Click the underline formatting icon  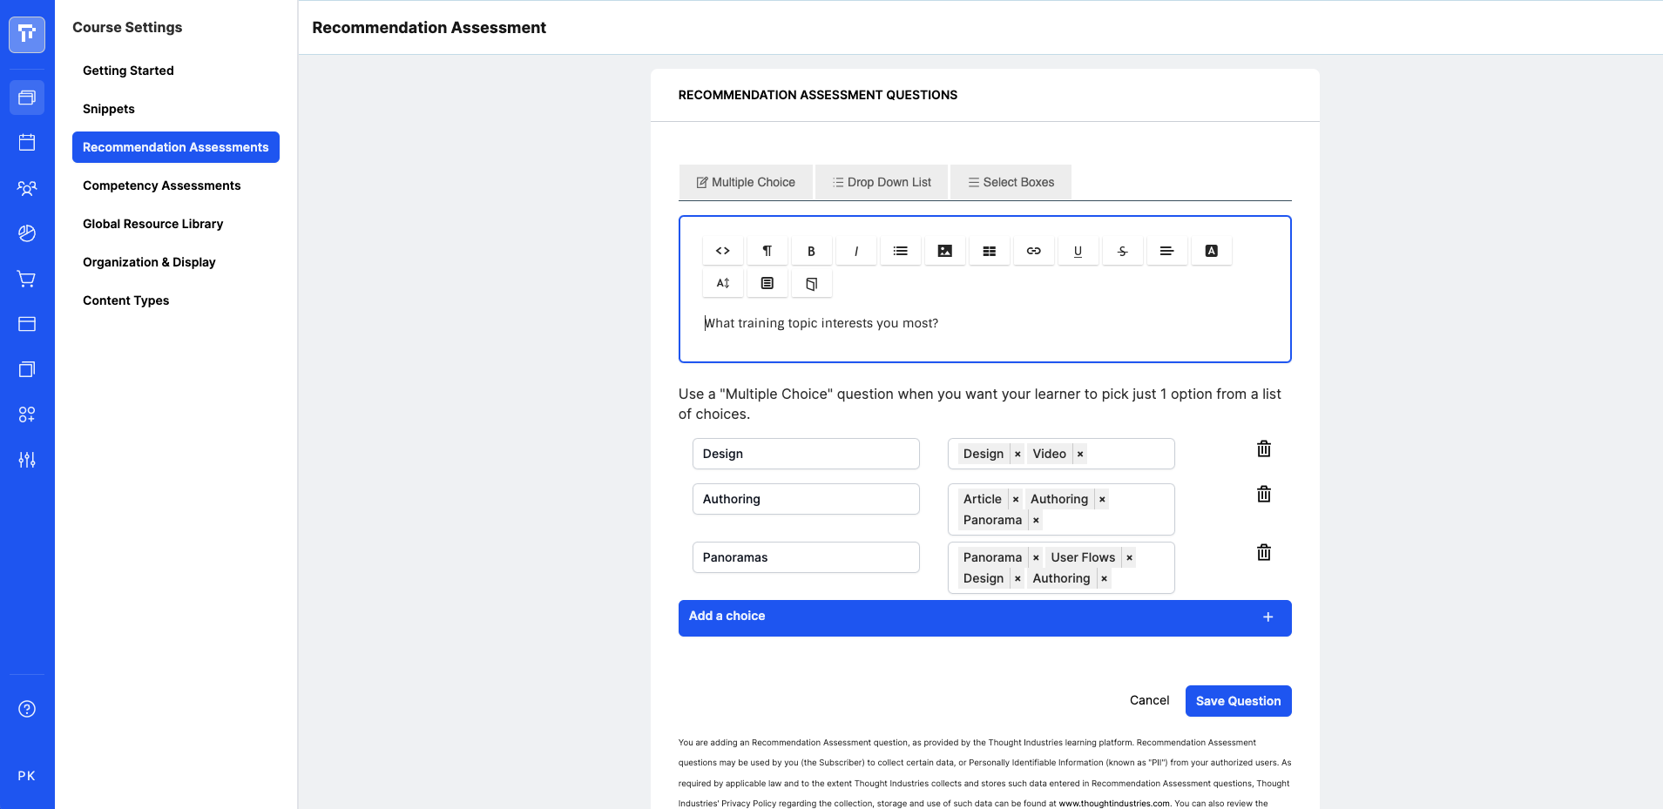1078,250
